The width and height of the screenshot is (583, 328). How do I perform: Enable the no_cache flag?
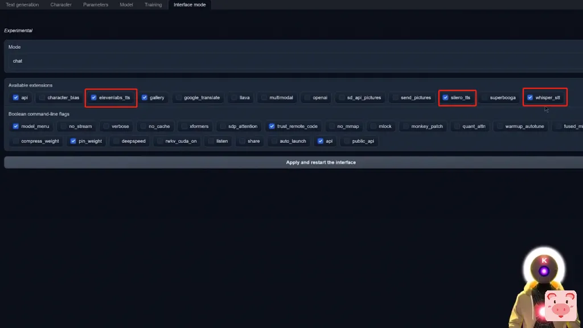[143, 126]
